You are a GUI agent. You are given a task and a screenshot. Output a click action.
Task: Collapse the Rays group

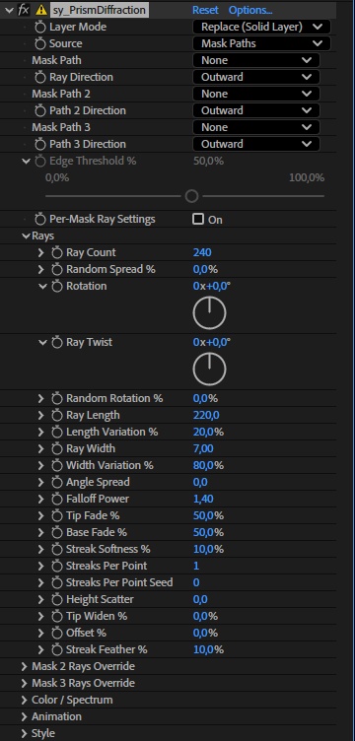point(26,236)
